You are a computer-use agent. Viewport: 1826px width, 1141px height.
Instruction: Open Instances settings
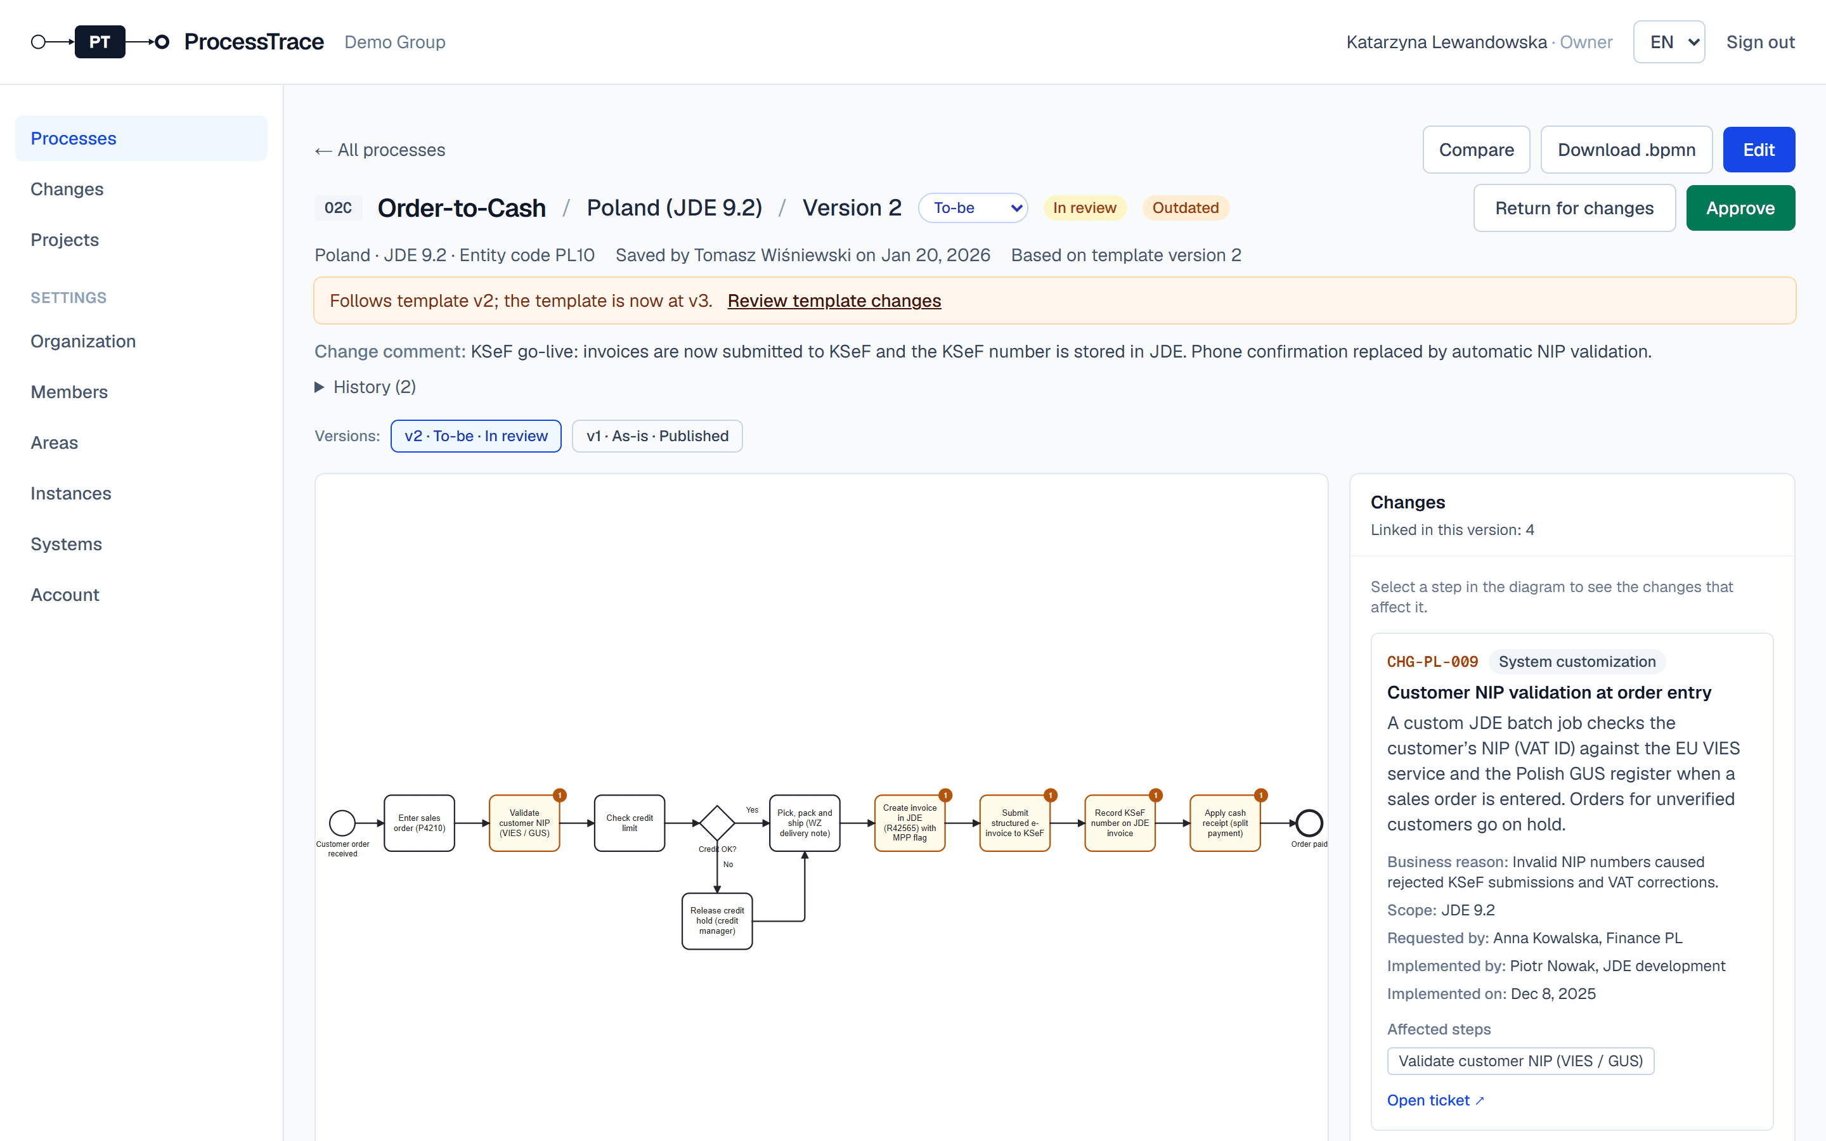point(141,493)
